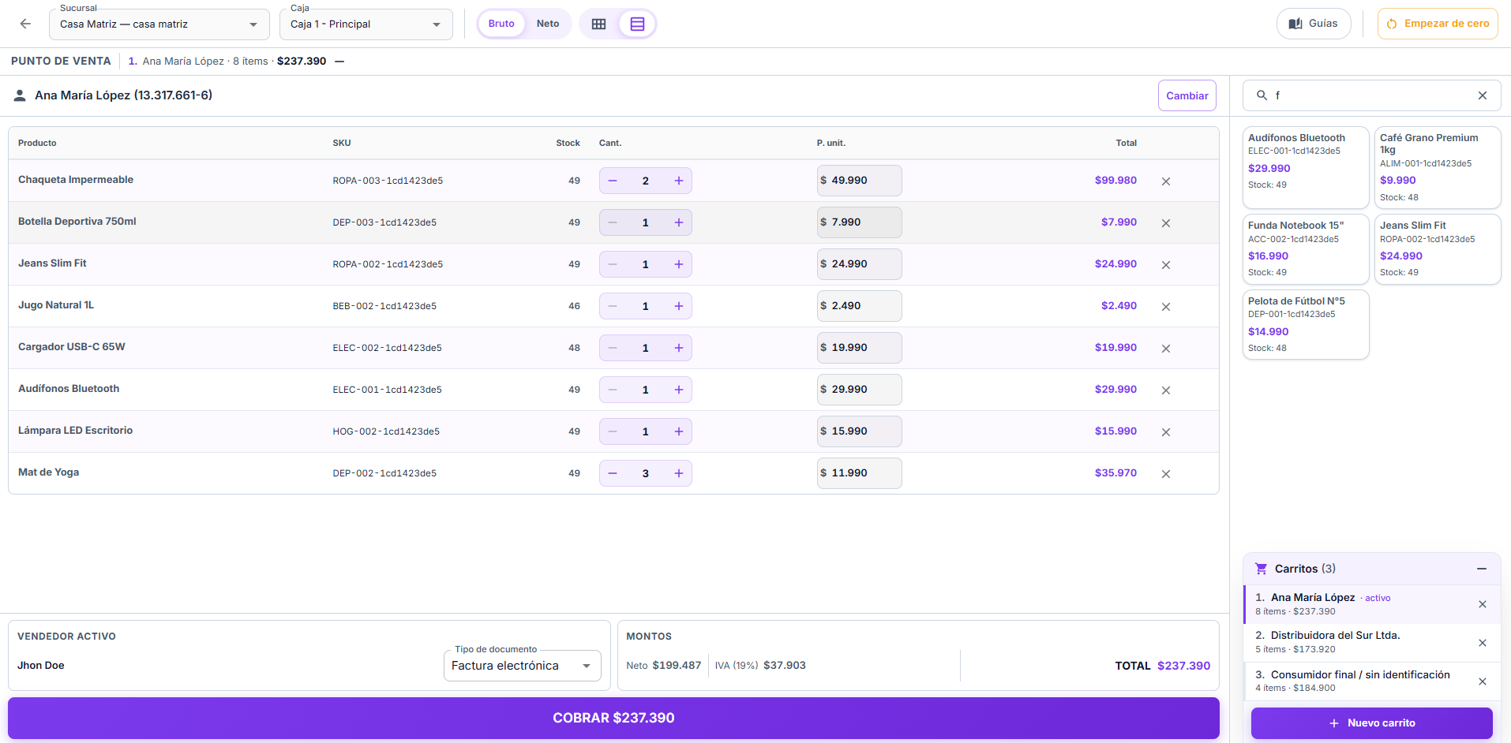Image resolution: width=1511 pixels, height=743 pixels.
Task: Click TOTAL $237.390 in Montos
Action: click(1162, 666)
